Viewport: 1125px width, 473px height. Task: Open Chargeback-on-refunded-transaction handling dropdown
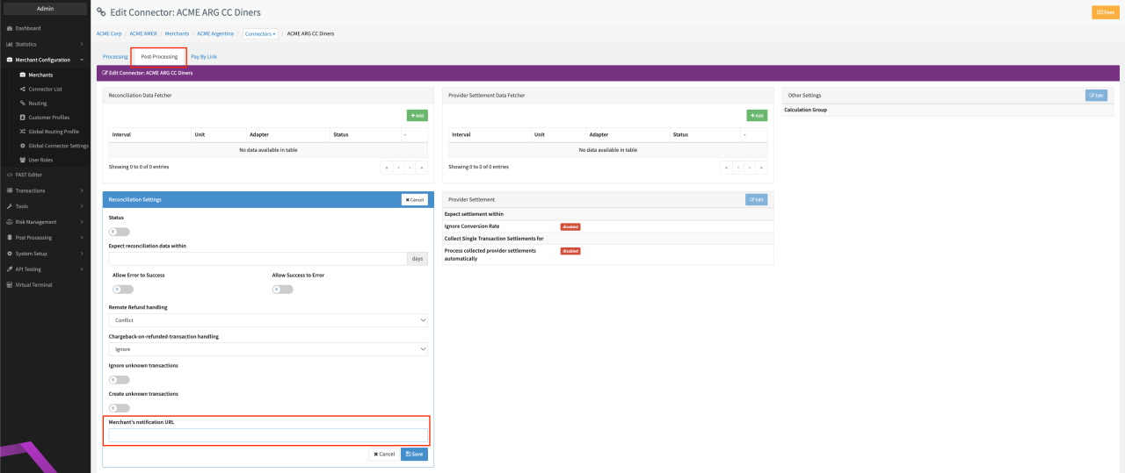tap(267, 349)
